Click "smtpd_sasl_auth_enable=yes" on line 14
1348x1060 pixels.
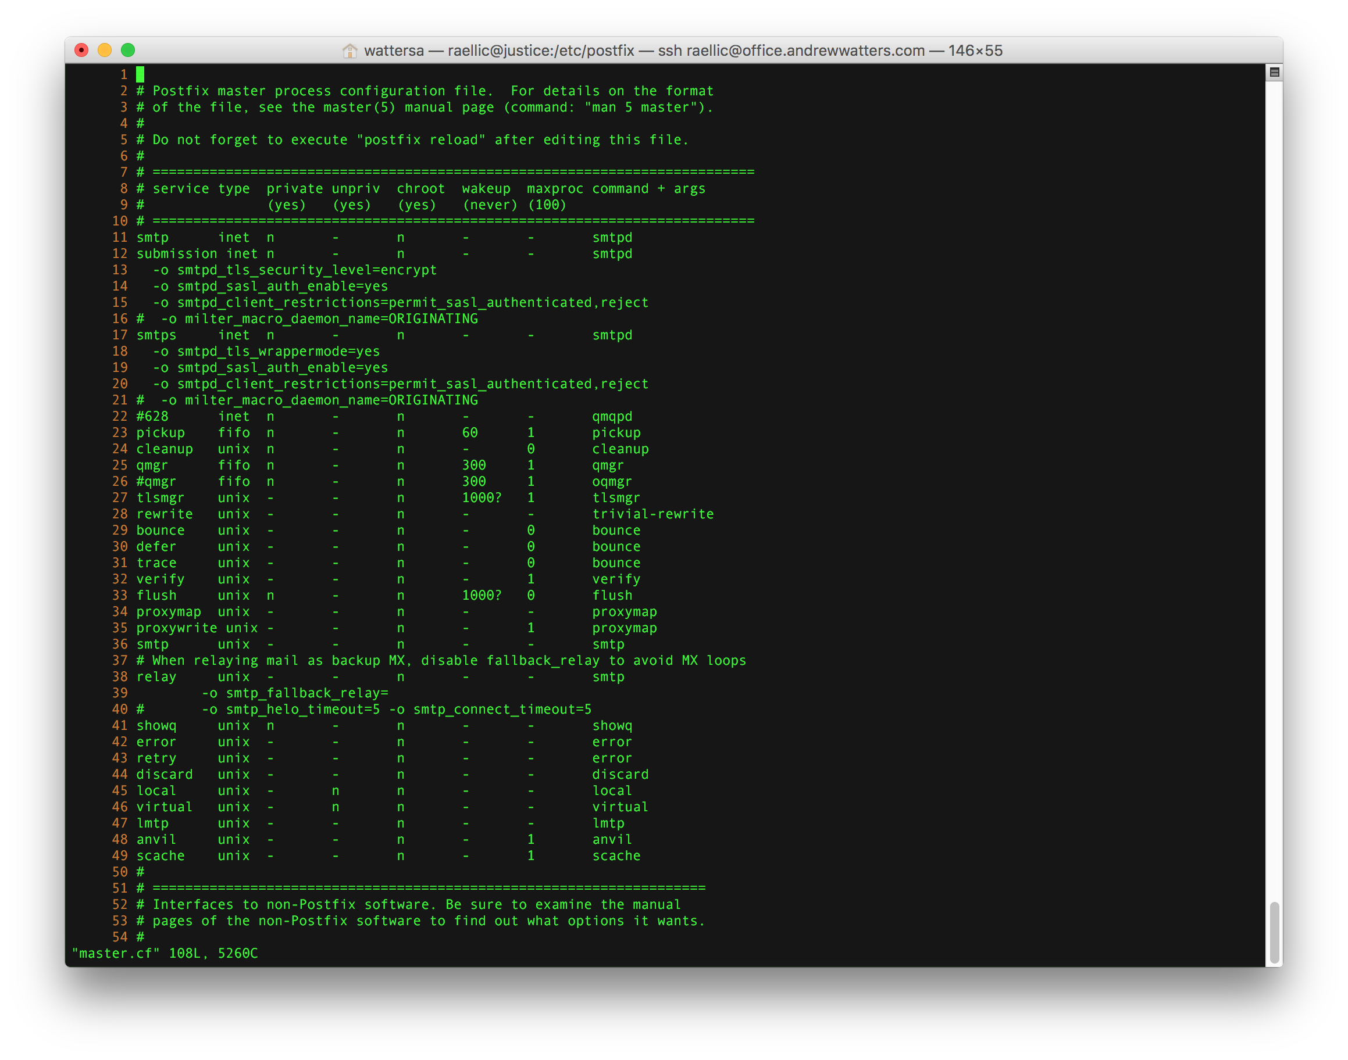click(x=283, y=286)
